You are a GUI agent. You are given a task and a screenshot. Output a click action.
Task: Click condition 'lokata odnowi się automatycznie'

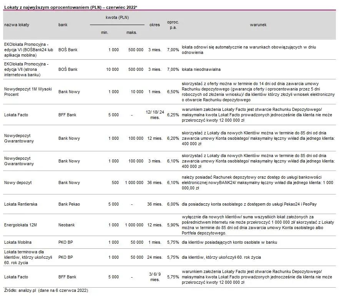[249, 50]
